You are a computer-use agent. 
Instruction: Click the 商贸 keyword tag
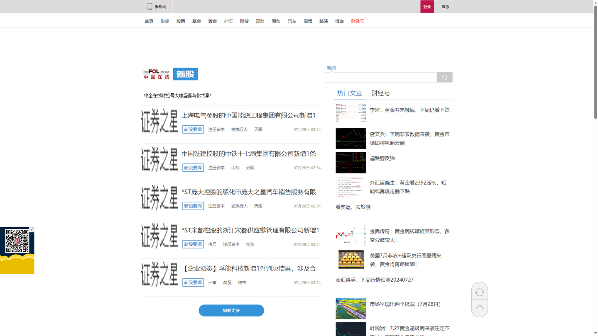click(227, 282)
